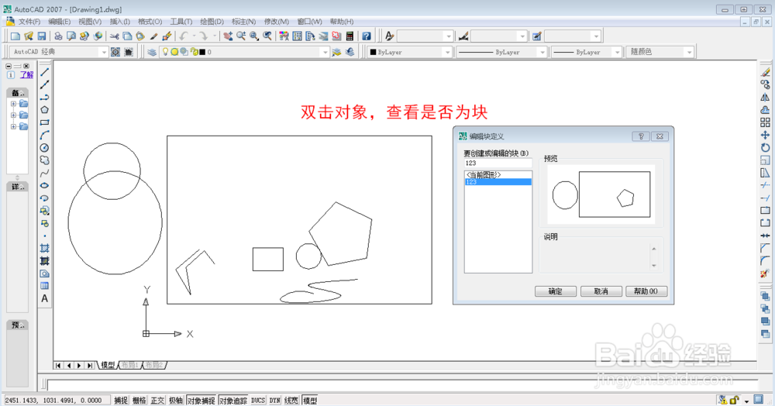The width and height of the screenshot is (775, 406).
Task: Select the Copy objects modify tool
Action: pos(765,84)
